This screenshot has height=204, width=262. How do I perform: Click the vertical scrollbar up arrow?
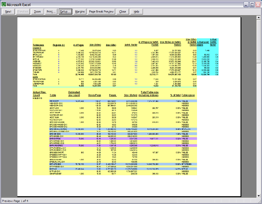pos(259,17)
